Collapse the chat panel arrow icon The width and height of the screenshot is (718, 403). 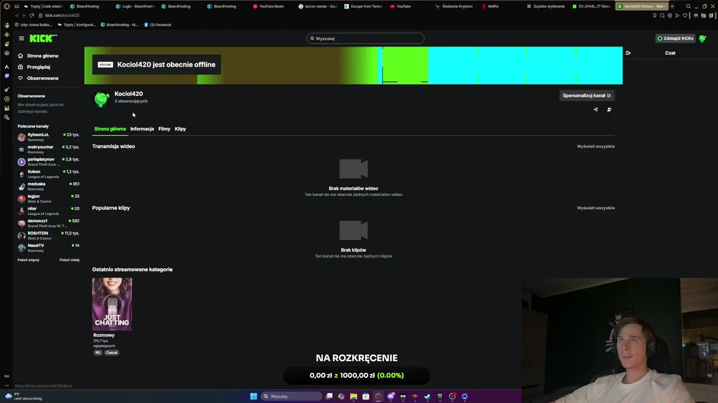[x=628, y=53]
